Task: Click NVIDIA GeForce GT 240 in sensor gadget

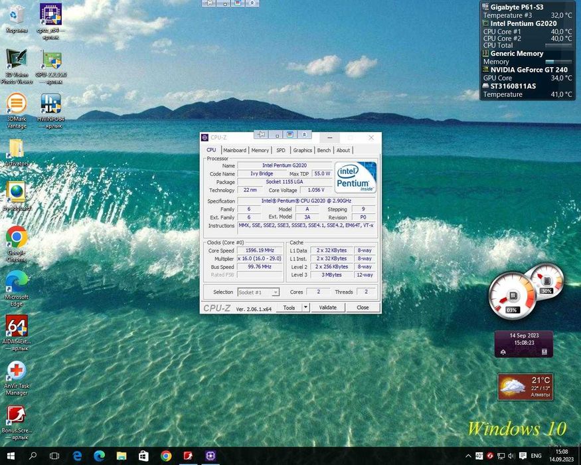Action: coord(529,70)
